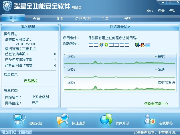Click the 16K/s label of 接收 graph
The image size is (180, 135).
[x=71, y=56]
